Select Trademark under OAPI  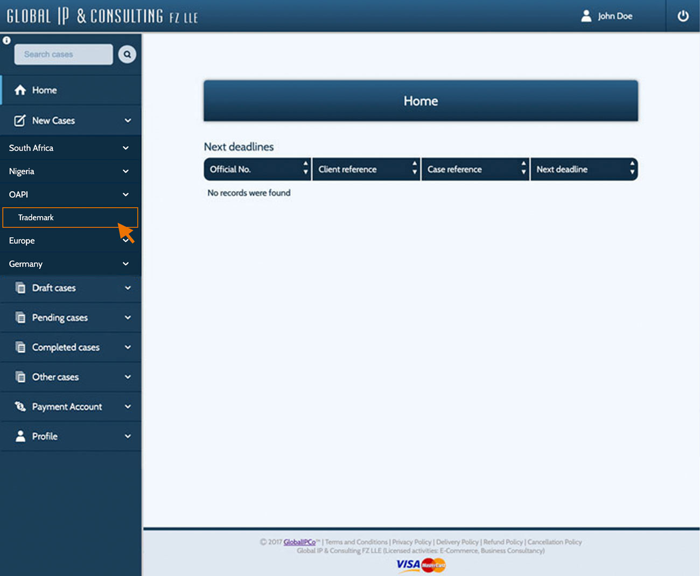click(36, 217)
